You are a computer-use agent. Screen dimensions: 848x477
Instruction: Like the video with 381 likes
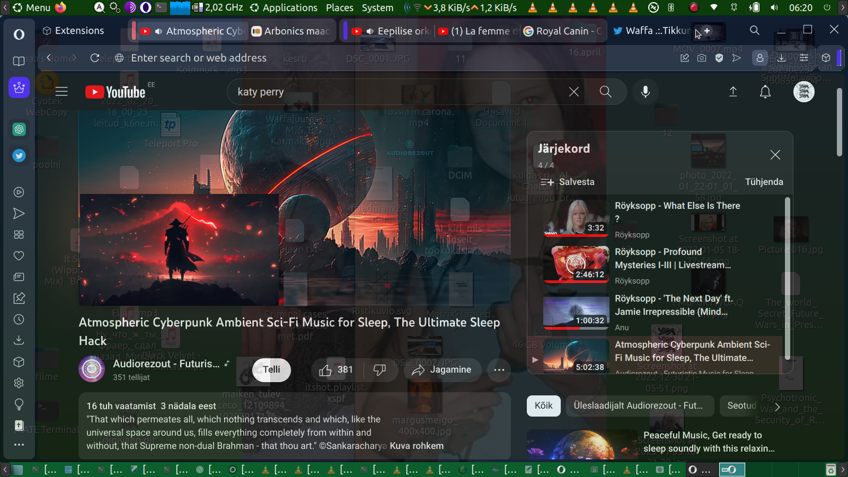[336, 369]
